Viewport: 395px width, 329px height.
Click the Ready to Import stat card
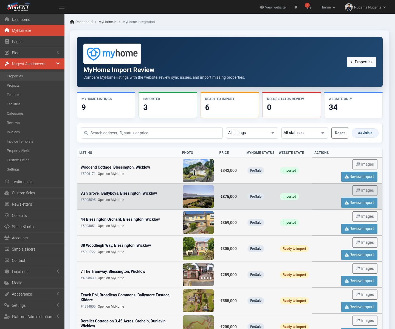click(230, 105)
